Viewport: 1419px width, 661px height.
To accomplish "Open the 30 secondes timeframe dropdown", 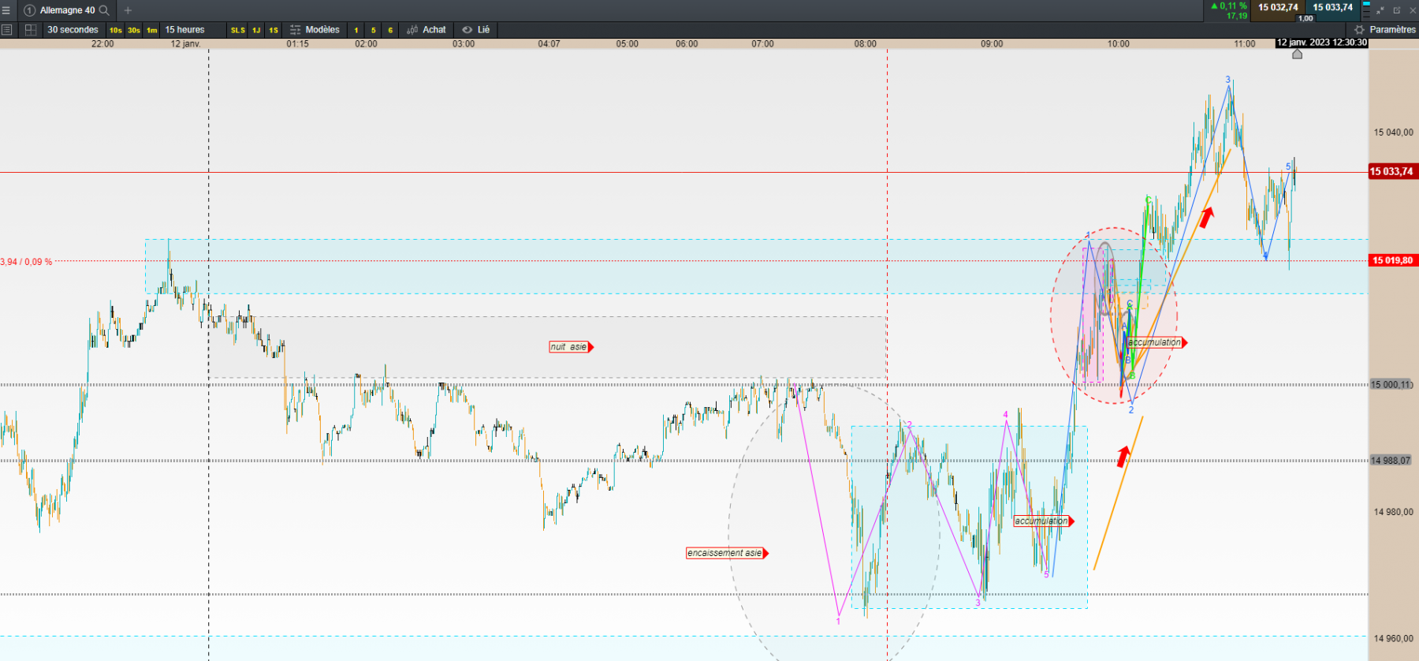I will [73, 30].
